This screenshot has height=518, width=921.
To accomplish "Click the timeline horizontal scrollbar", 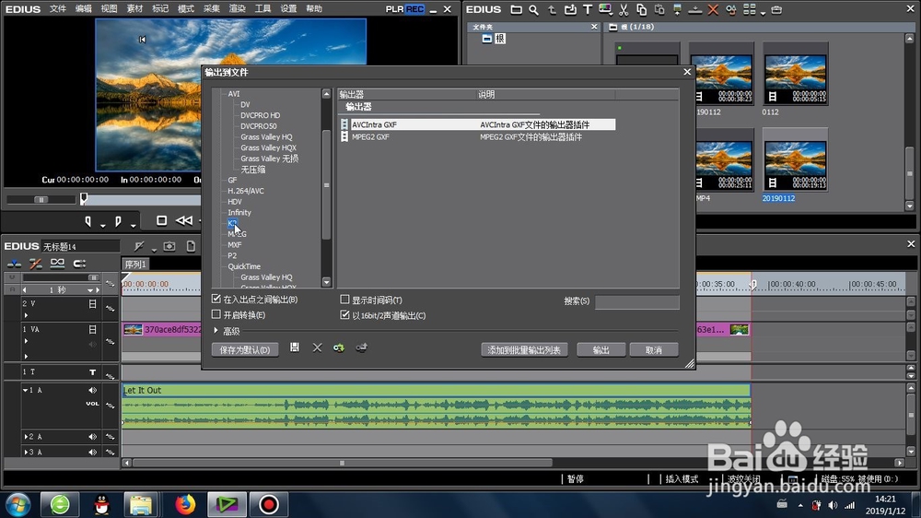I will click(x=342, y=463).
